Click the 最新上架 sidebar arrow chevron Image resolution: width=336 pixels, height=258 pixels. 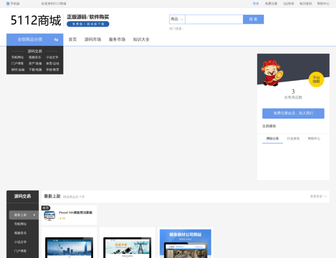click(x=35, y=215)
